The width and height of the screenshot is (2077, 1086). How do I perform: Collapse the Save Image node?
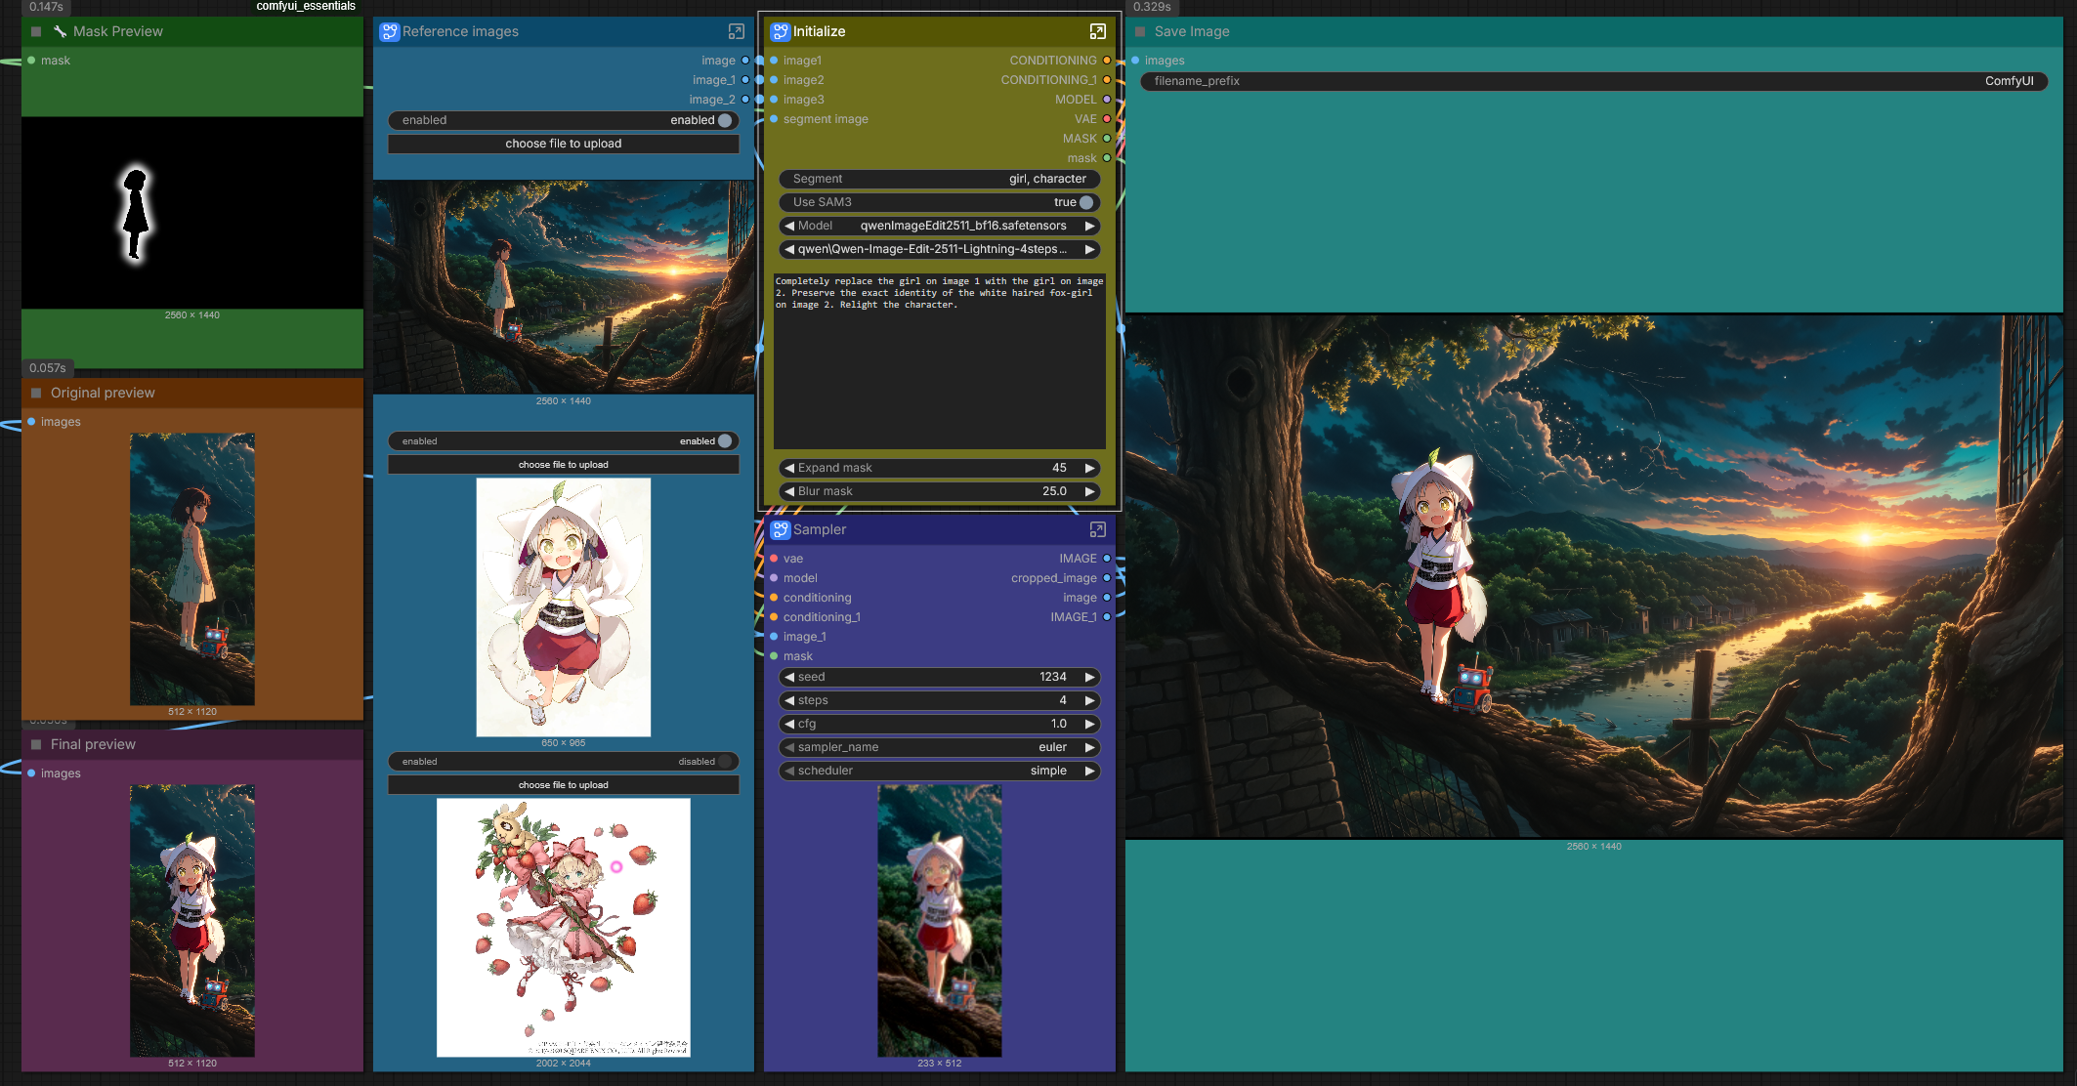(1139, 31)
